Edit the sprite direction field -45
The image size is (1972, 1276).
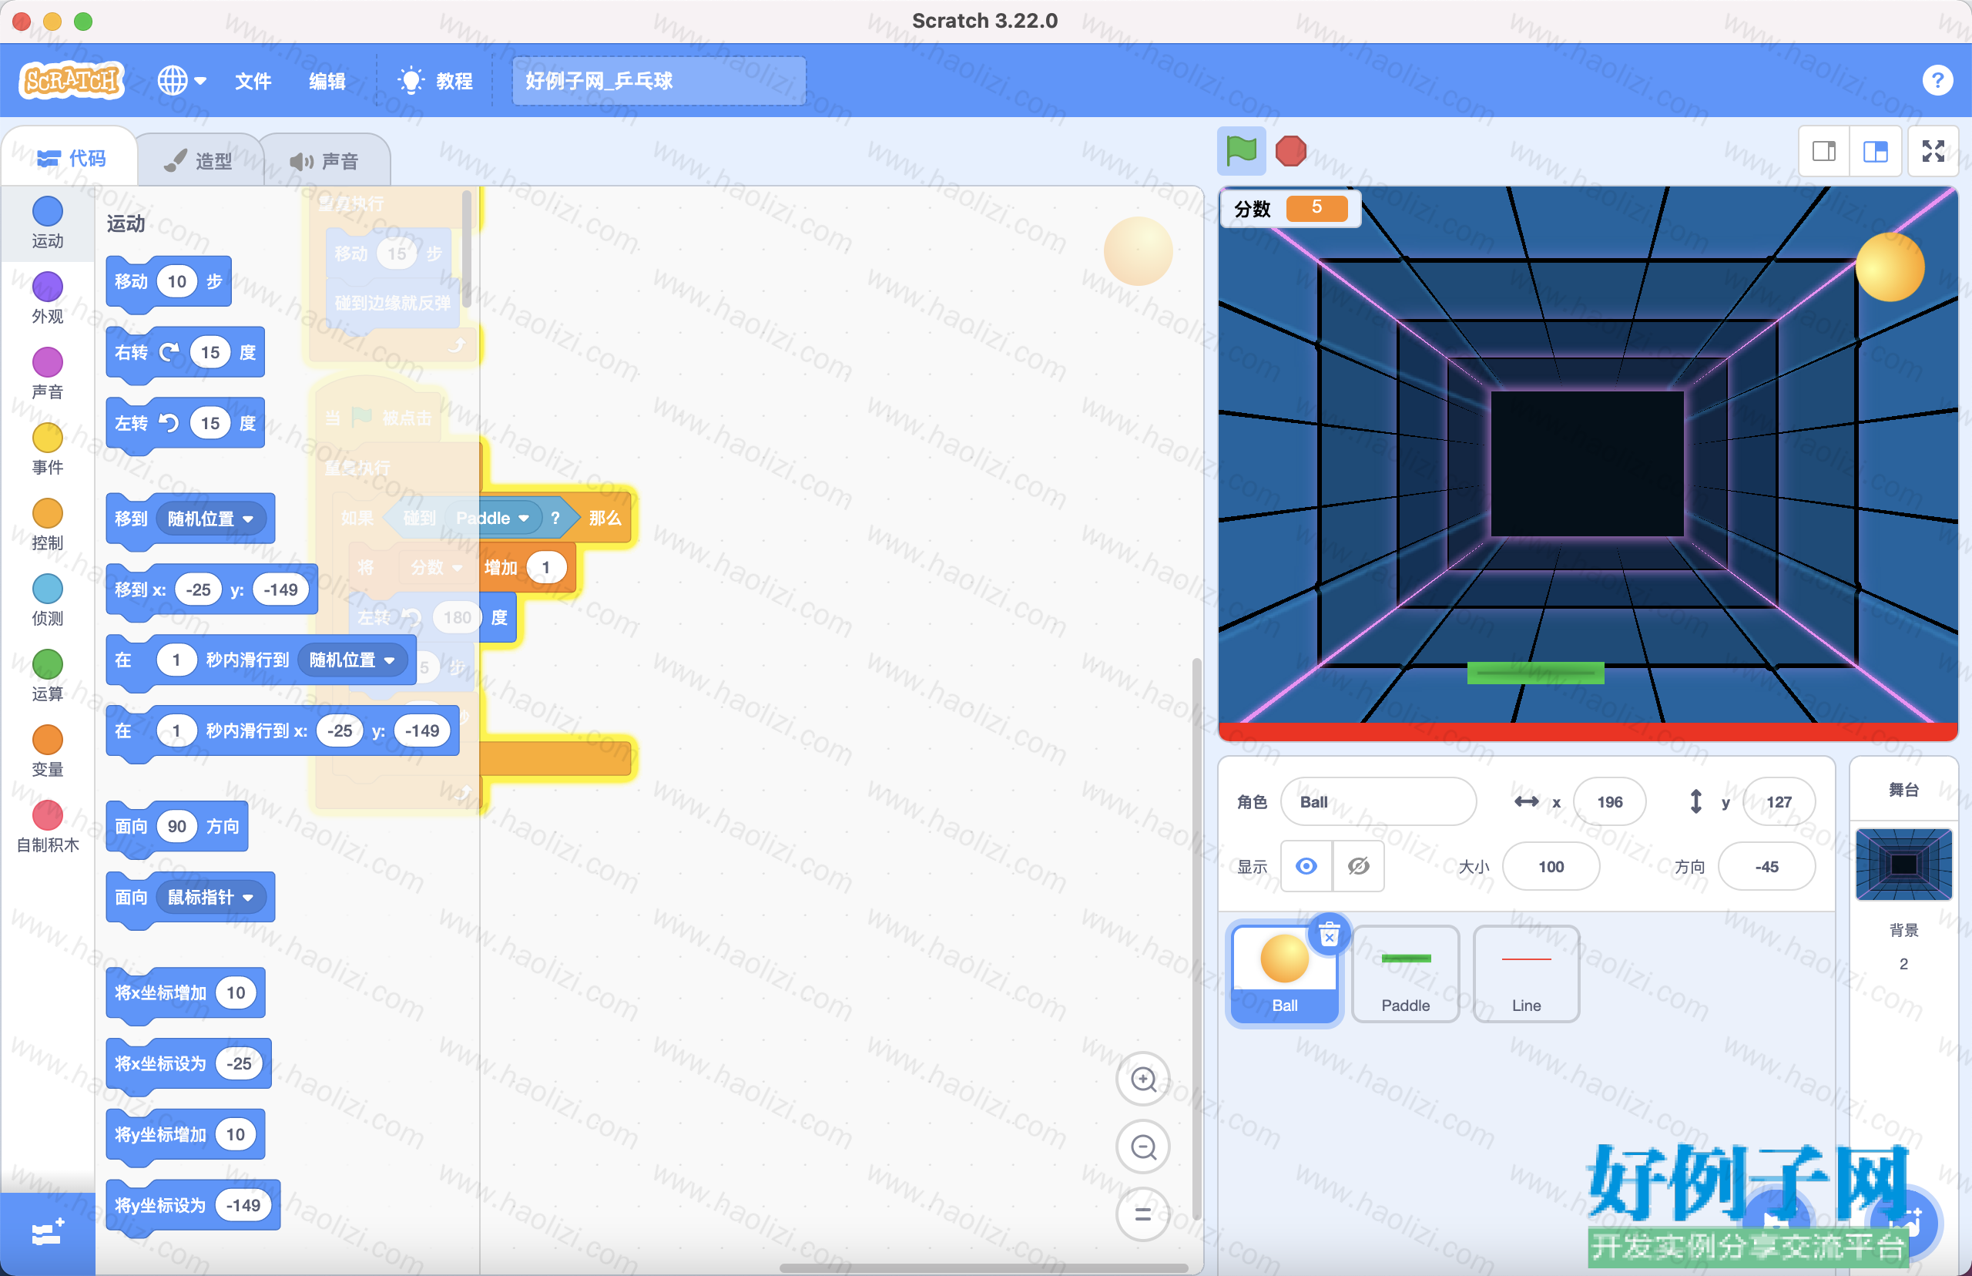point(1766,866)
